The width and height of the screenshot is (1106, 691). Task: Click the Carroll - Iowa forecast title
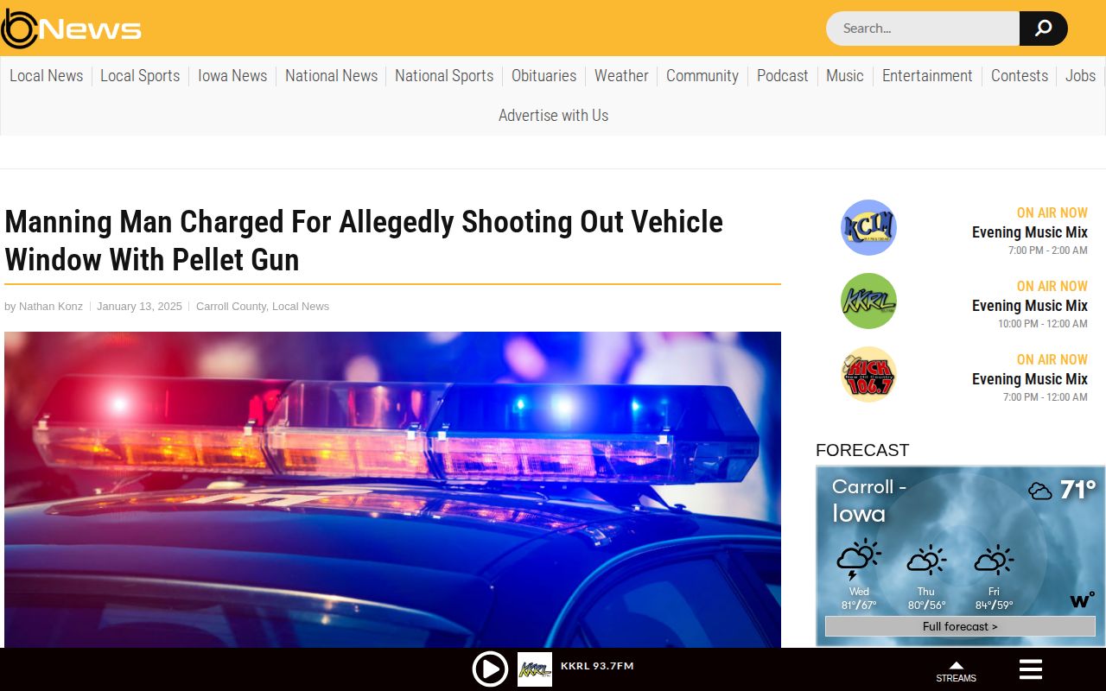[869, 500]
